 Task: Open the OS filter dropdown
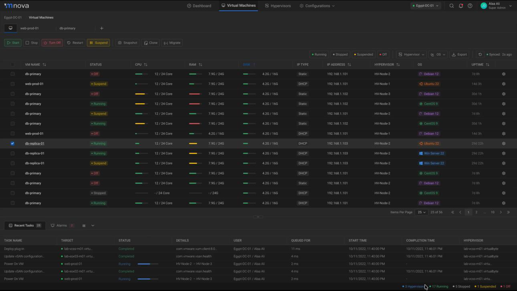click(x=438, y=55)
